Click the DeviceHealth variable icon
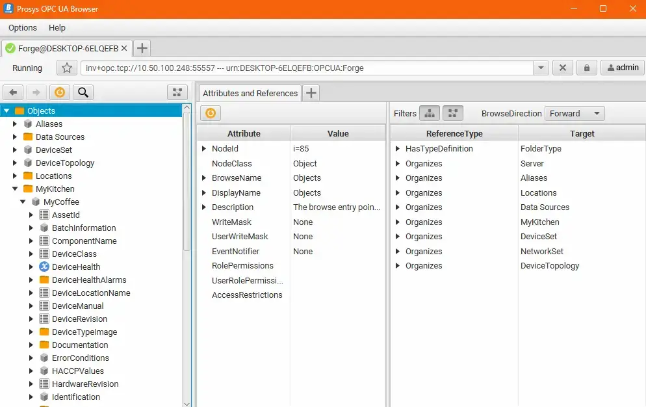The width and height of the screenshot is (646, 407). coord(44,267)
